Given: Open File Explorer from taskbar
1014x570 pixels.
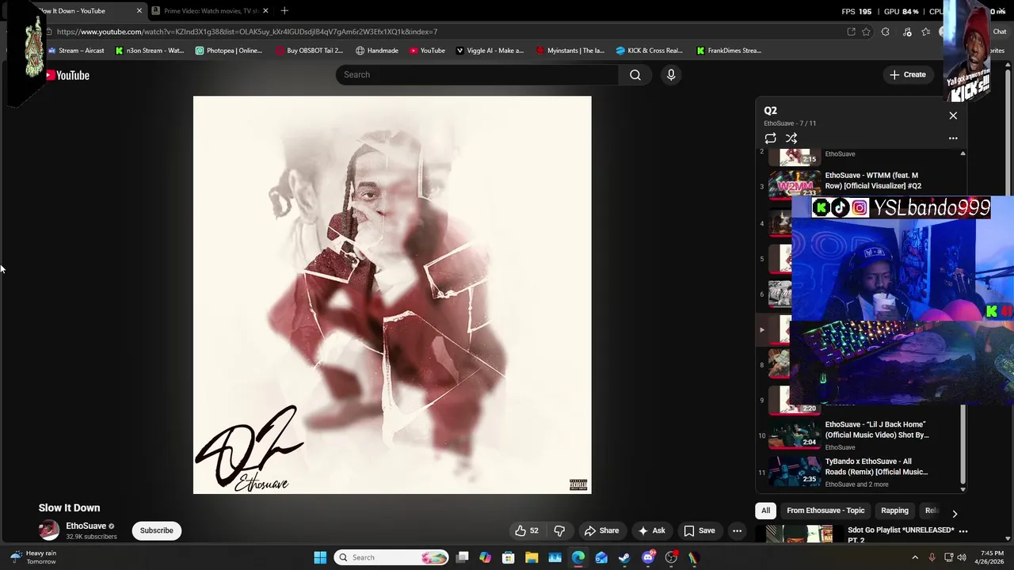Looking at the screenshot, I should point(532,557).
